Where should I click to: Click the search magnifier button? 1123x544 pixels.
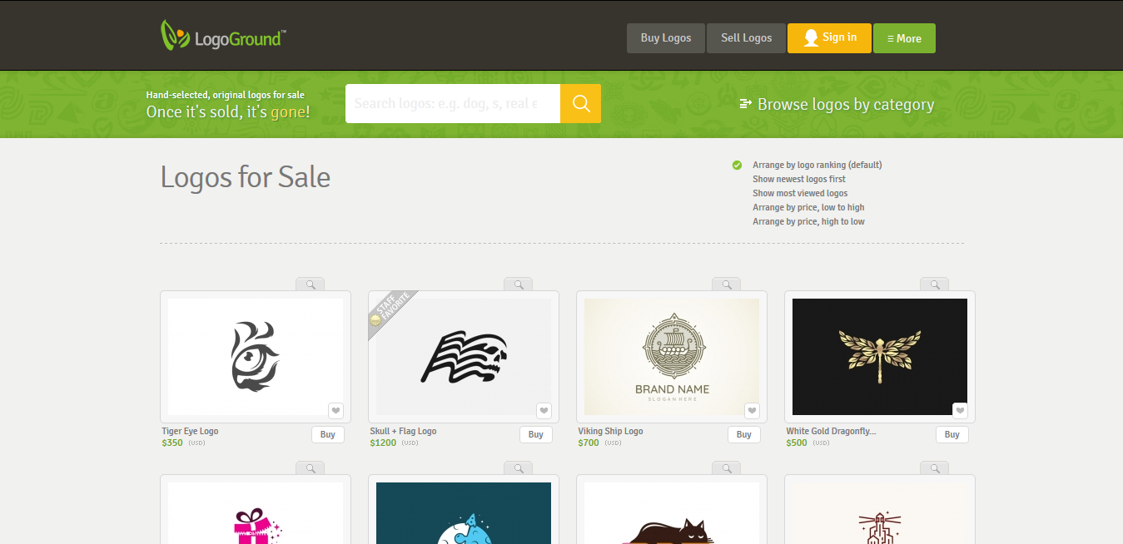coord(580,103)
